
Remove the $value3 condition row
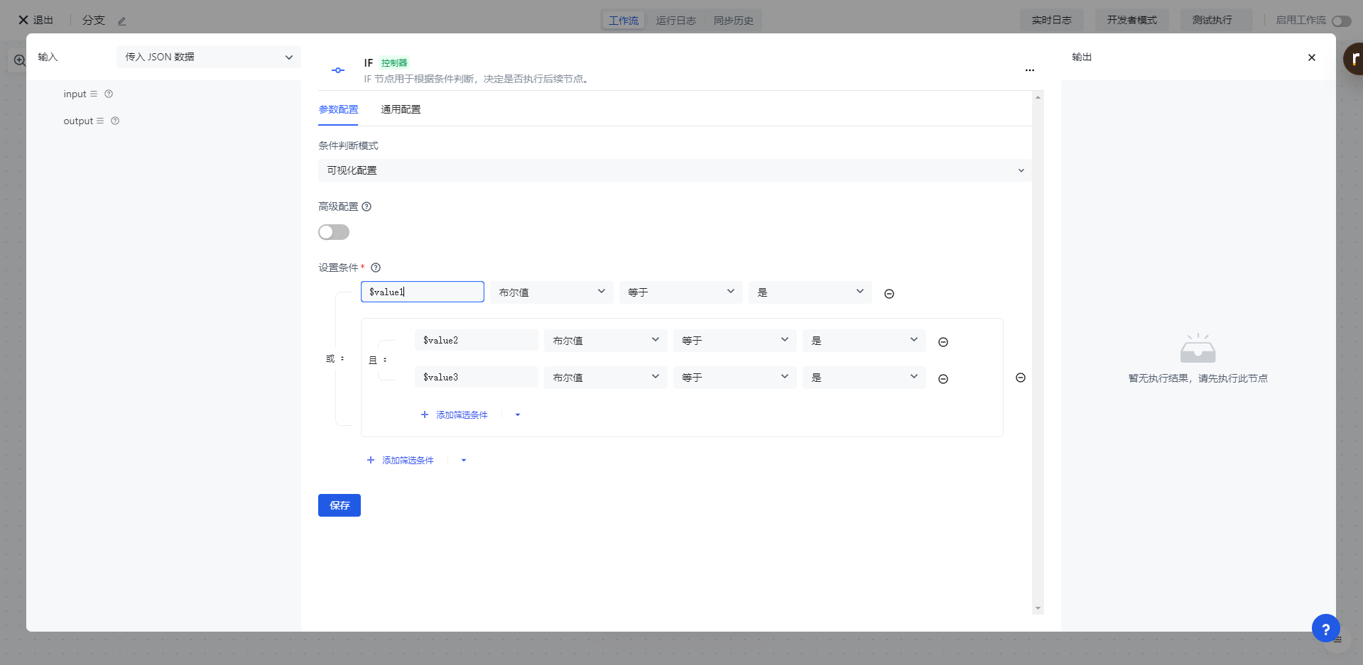pyautogui.click(x=943, y=379)
